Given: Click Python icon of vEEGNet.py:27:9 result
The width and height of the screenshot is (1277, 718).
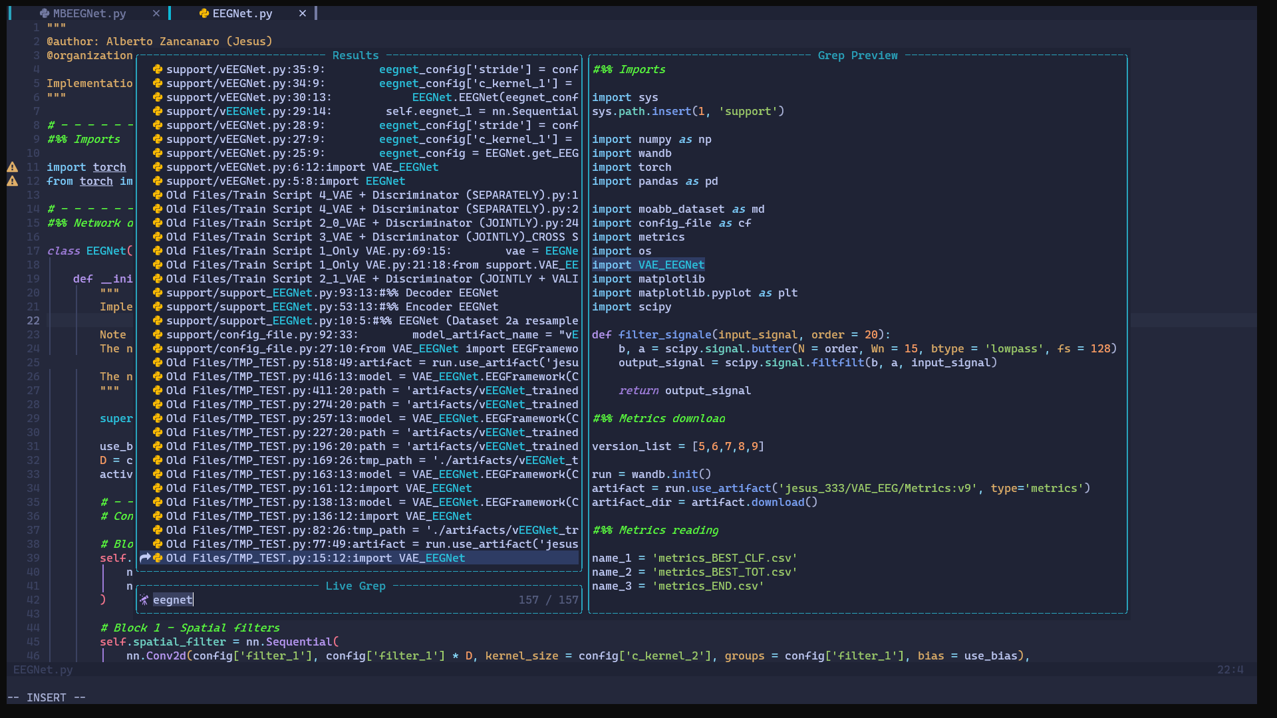Looking at the screenshot, I should click(x=158, y=139).
